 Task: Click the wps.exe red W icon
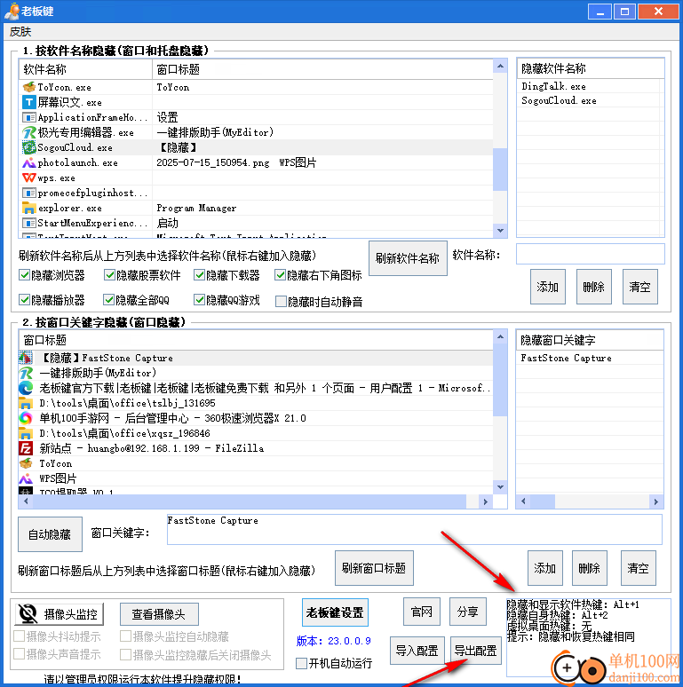(x=29, y=178)
